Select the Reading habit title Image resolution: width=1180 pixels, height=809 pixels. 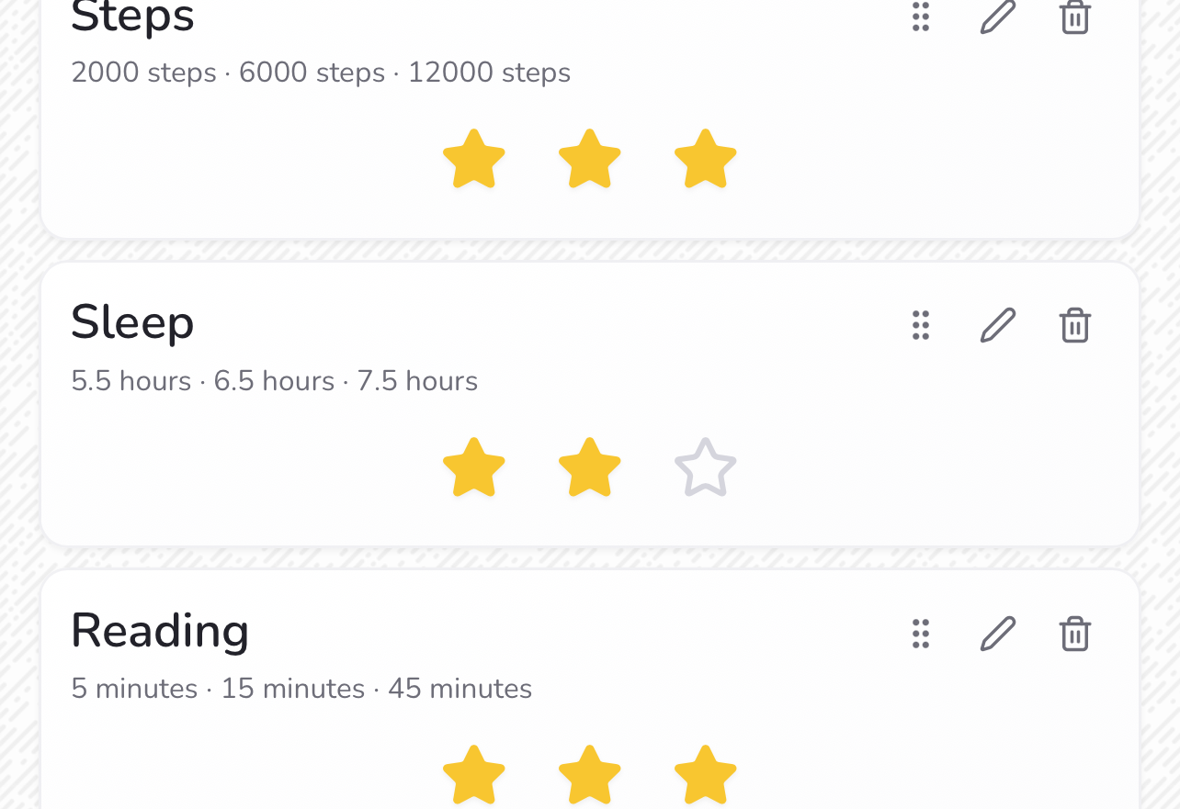coord(160,633)
